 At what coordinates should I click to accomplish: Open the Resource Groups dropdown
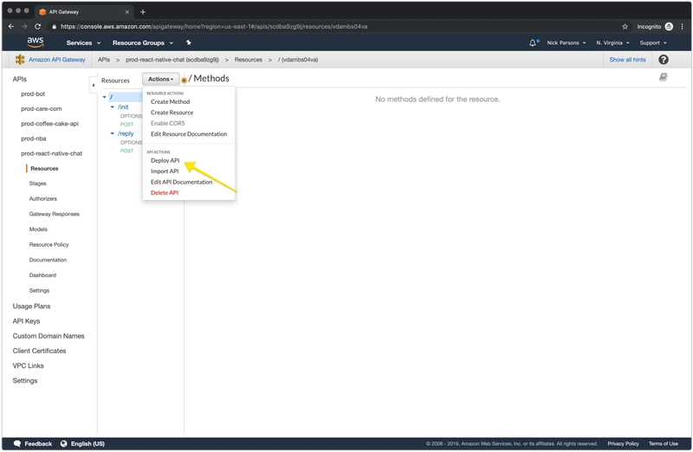(x=143, y=42)
